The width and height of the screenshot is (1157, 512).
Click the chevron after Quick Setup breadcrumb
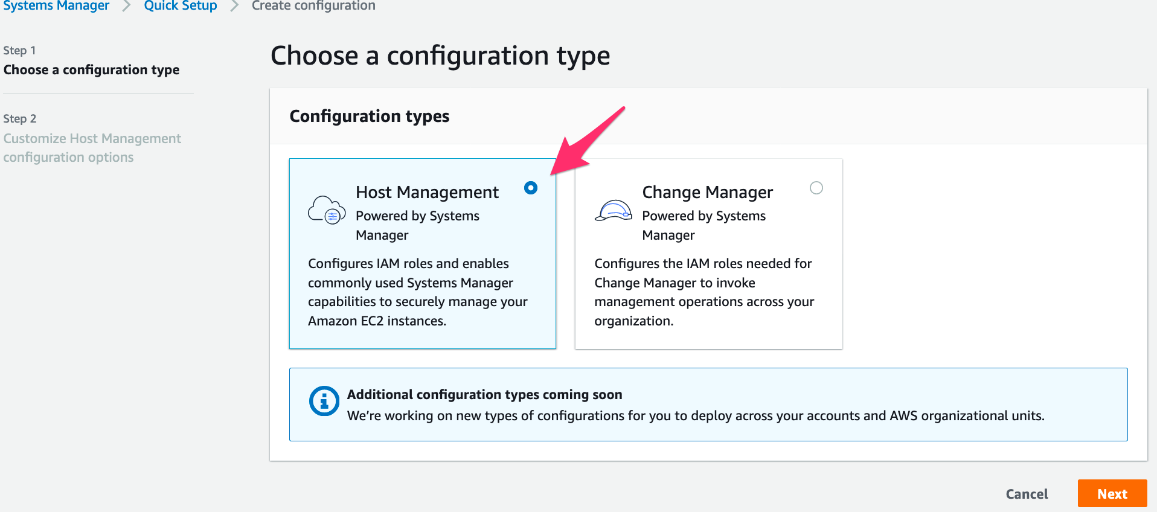[x=234, y=6]
